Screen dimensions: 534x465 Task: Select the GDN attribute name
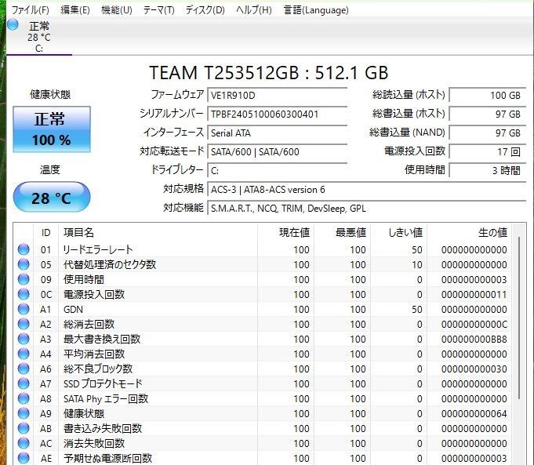tap(73, 309)
